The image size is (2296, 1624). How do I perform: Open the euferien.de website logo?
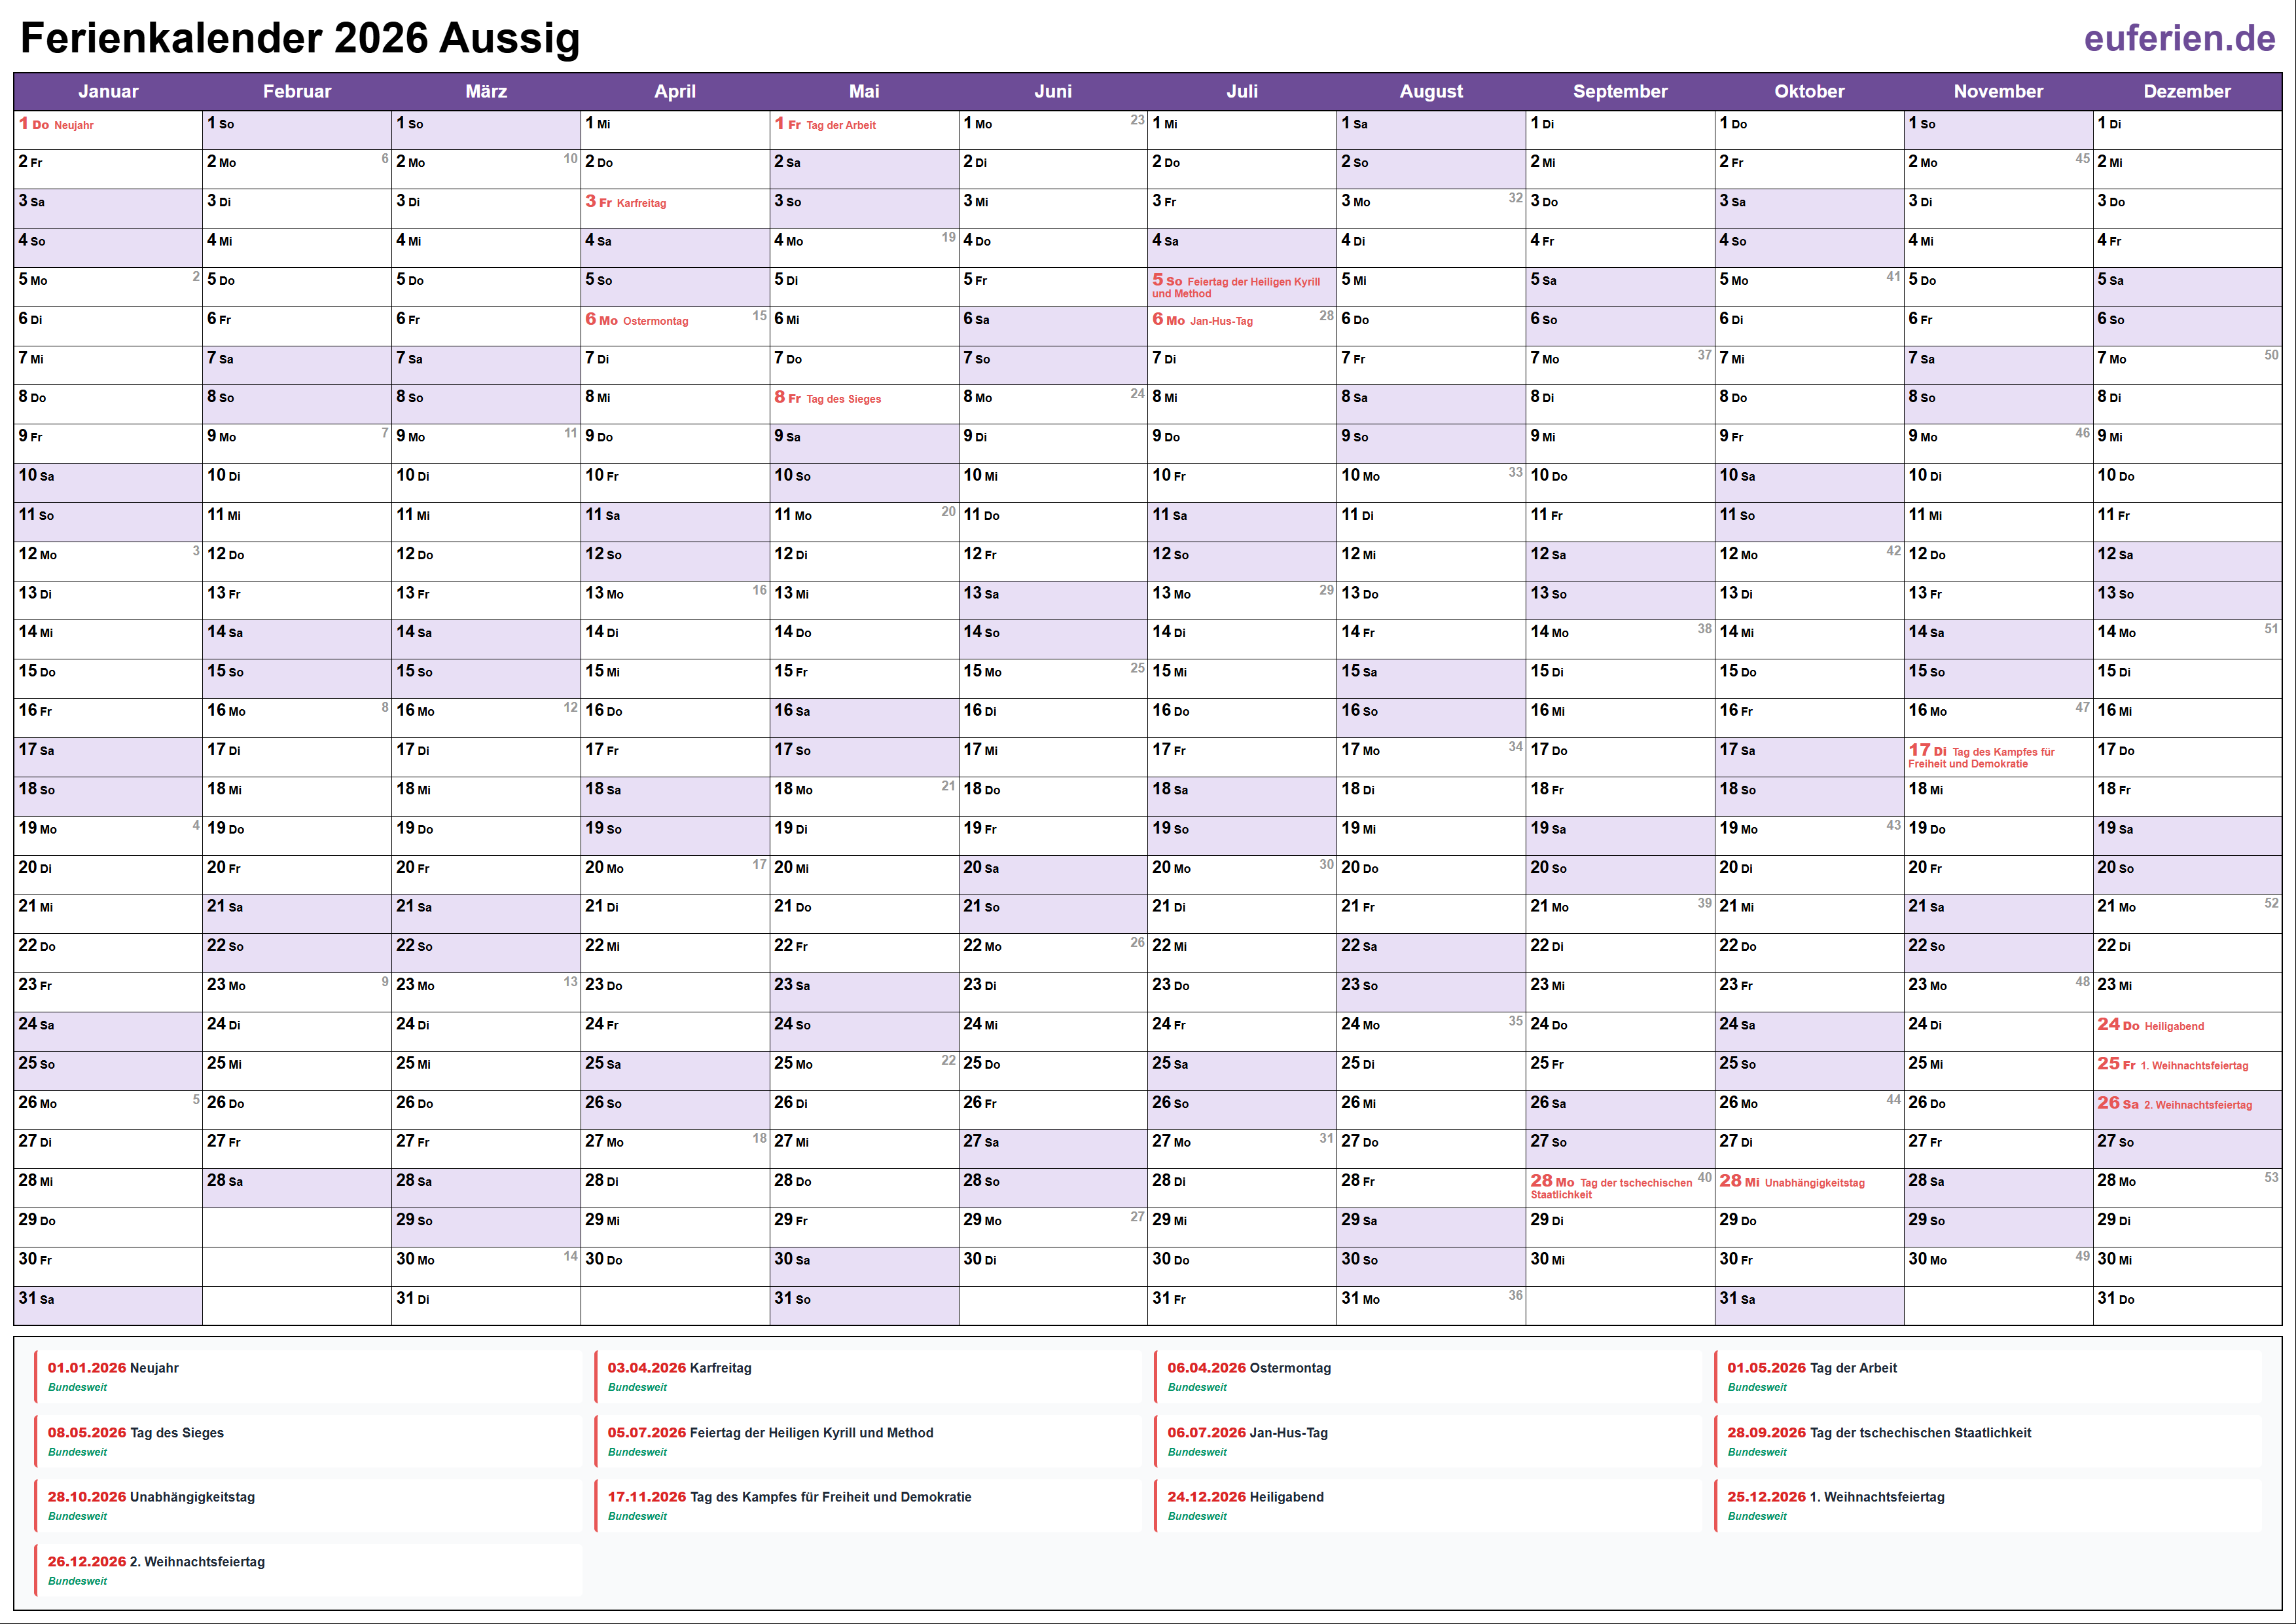(x=2180, y=38)
